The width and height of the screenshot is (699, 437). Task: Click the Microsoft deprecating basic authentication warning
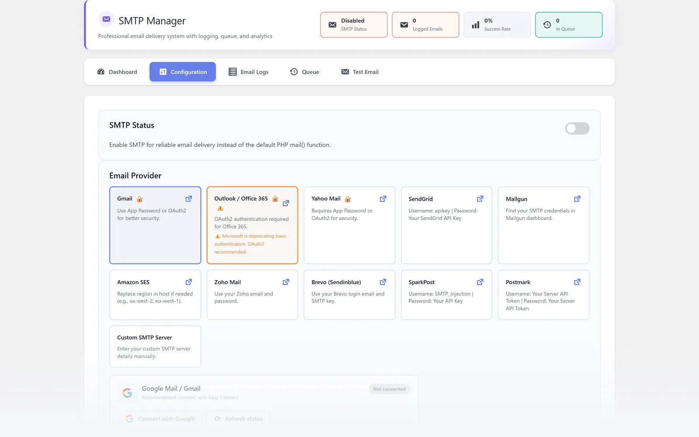[x=251, y=244]
